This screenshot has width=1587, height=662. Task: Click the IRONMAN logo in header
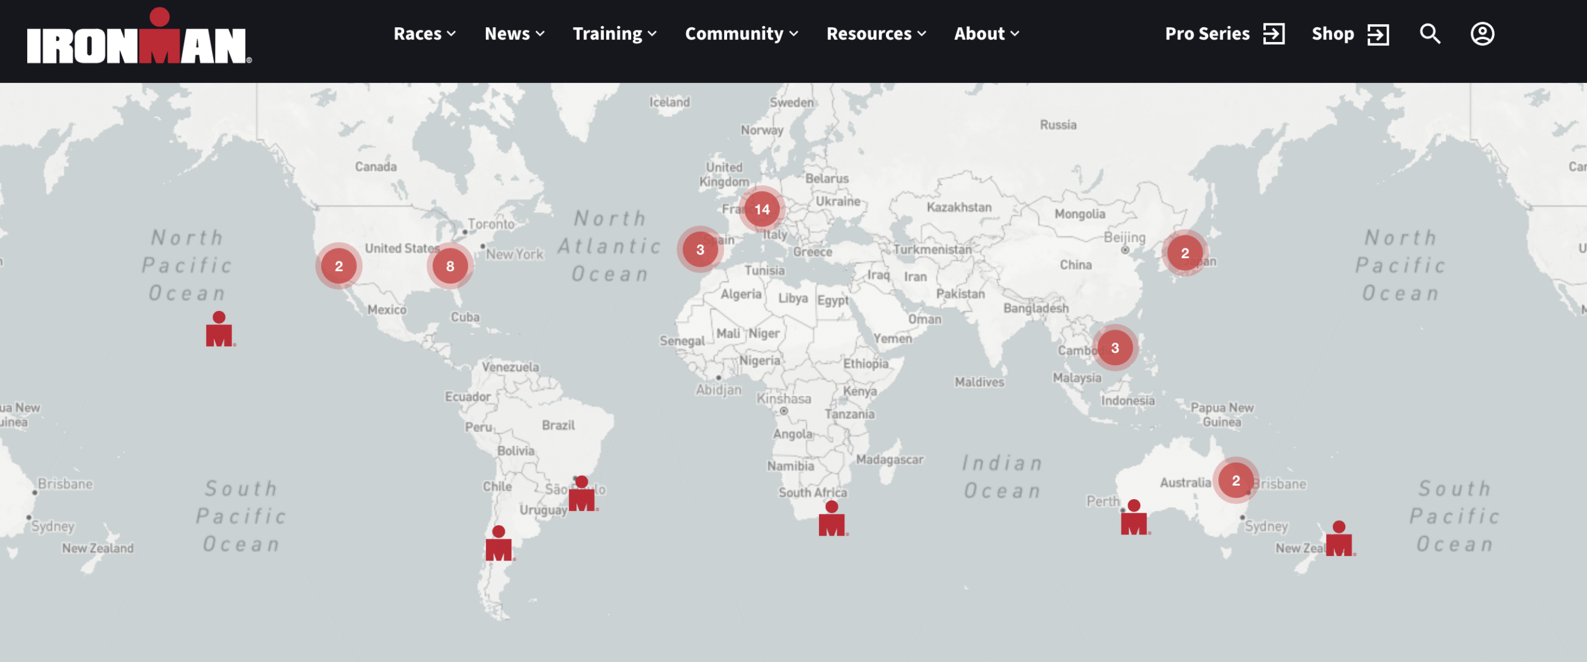pos(139,37)
